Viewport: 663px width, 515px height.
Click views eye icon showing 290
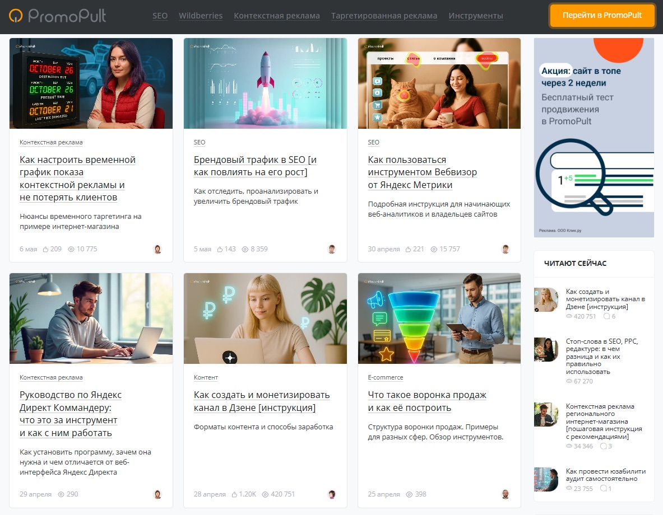click(x=61, y=494)
